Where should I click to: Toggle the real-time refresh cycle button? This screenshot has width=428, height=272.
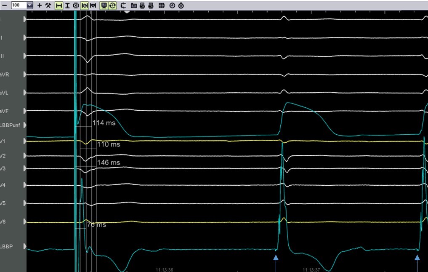tap(112, 5)
